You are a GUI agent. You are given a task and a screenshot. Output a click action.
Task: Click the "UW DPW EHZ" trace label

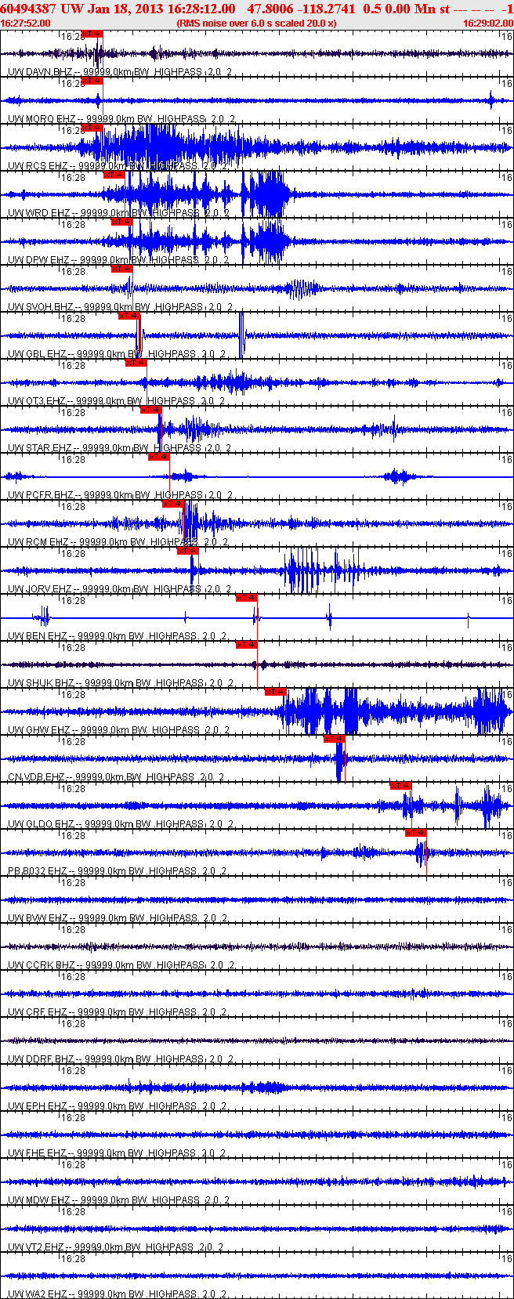[39, 260]
